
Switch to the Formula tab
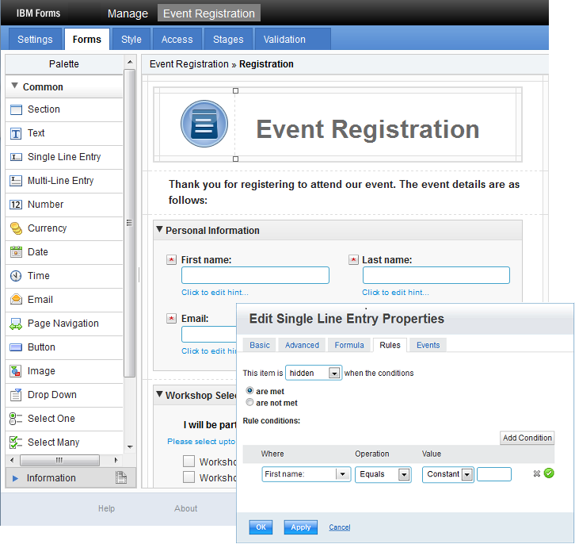pyautogui.click(x=348, y=345)
